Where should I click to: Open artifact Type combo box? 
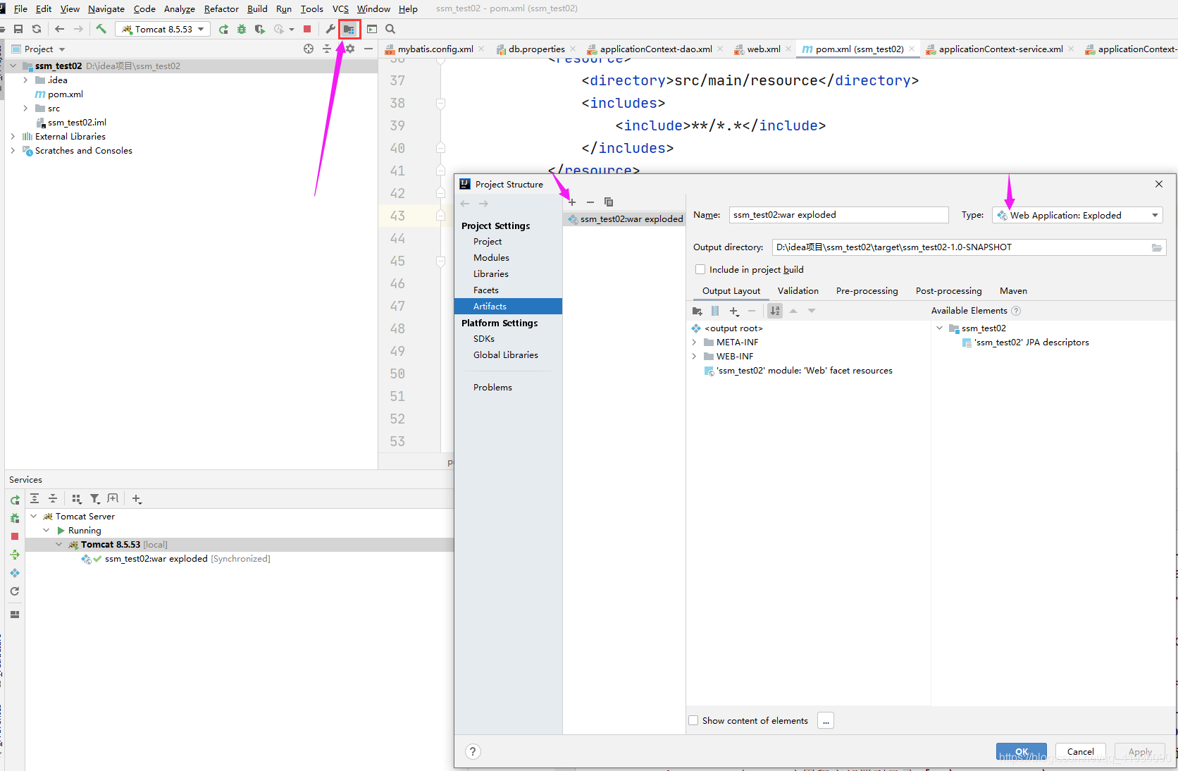pos(1077,215)
